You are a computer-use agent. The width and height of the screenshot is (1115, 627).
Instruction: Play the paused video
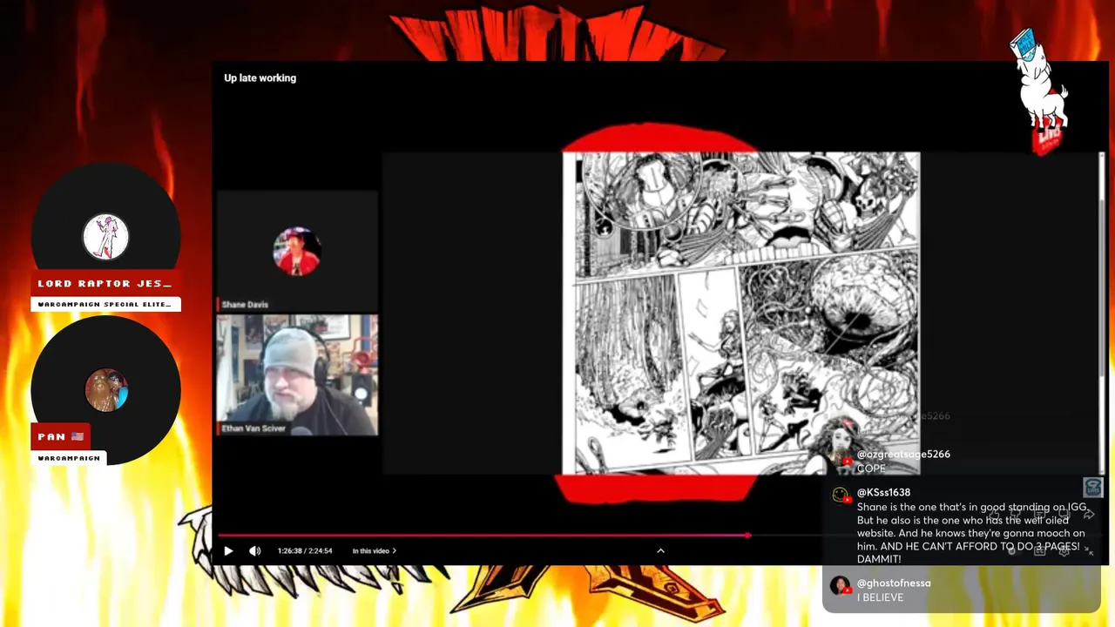228,550
